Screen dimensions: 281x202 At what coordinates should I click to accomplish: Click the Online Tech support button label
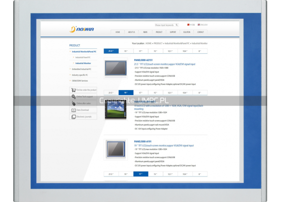pyautogui.click(x=85, y=97)
